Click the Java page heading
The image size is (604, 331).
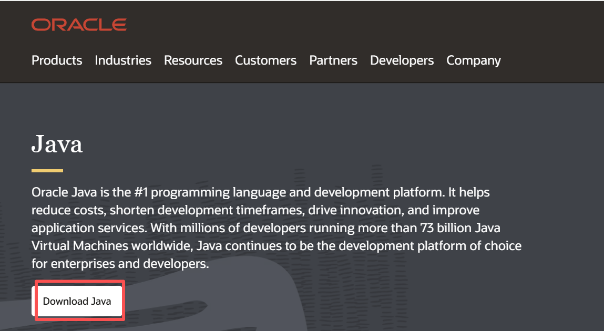[x=57, y=144]
